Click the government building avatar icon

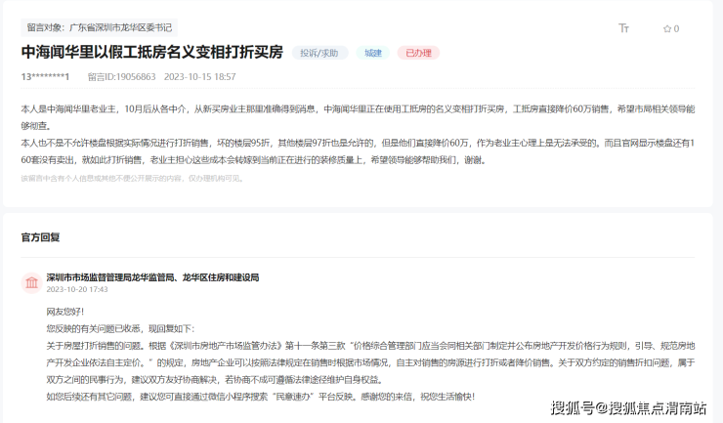coord(31,282)
